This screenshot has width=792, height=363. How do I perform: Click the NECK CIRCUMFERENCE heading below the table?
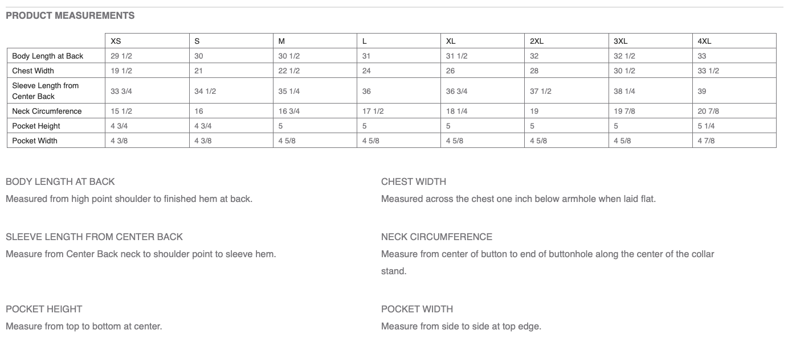coord(436,237)
